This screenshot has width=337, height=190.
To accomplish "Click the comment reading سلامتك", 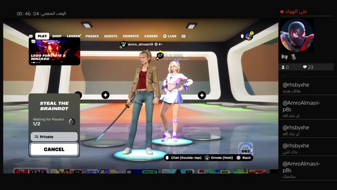I will pyautogui.click(x=289, y=177).
